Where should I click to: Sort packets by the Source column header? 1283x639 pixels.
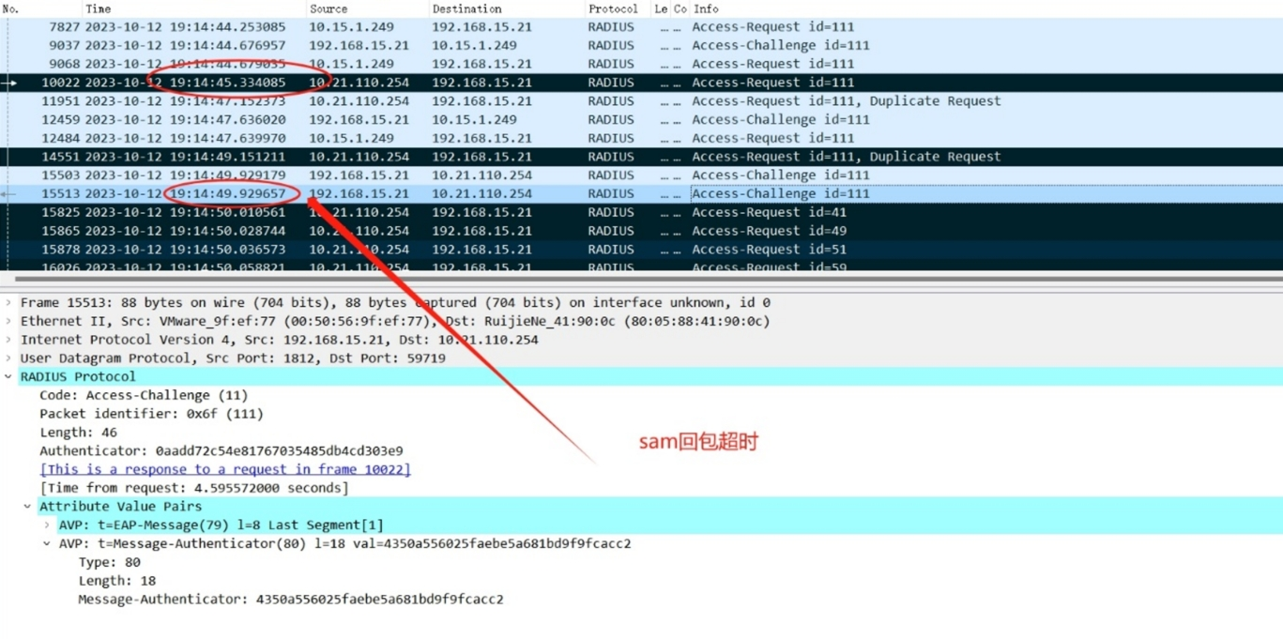tap(328, 8)
